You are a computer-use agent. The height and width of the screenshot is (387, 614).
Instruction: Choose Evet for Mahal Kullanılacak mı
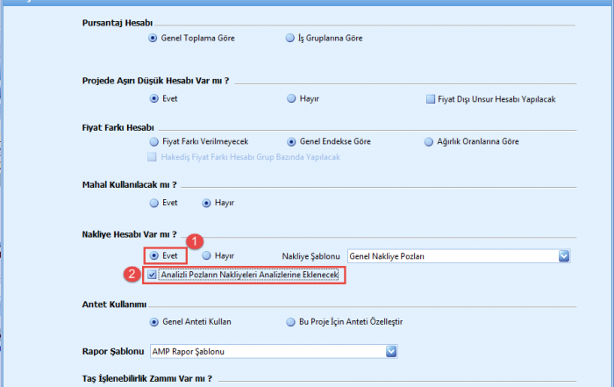[154, 203]
